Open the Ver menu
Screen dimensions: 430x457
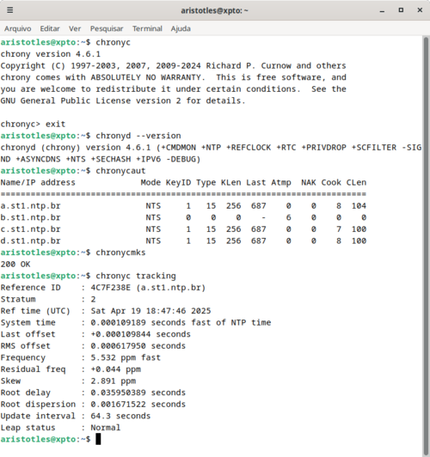coord(75,28)
